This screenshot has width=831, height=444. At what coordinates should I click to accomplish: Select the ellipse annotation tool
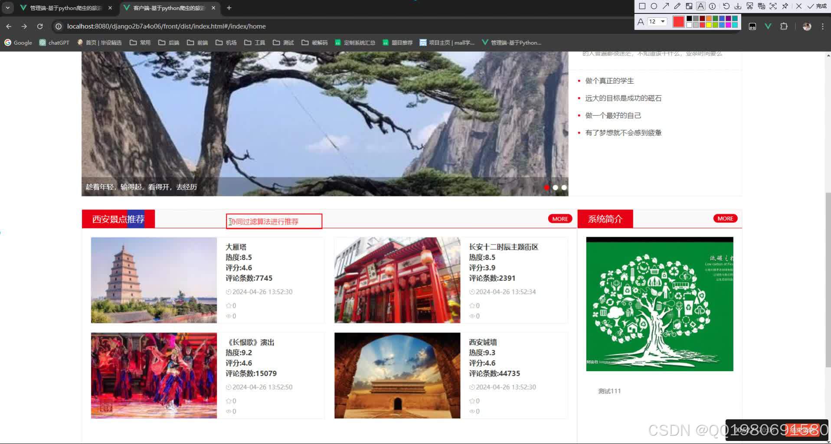point(654,6)
